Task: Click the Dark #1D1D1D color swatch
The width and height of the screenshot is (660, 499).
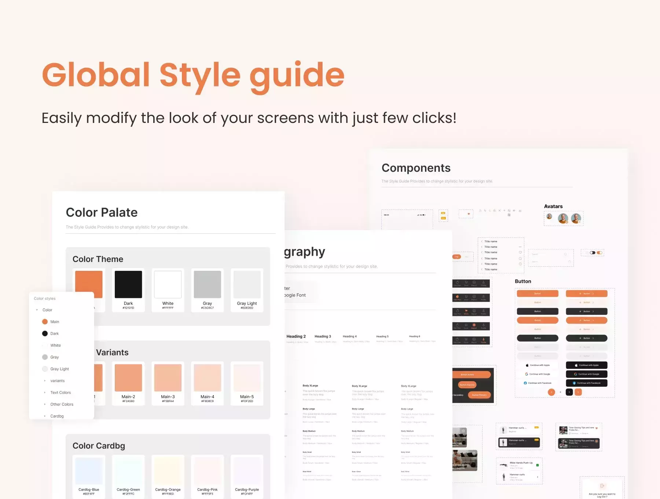Action: 128,285
